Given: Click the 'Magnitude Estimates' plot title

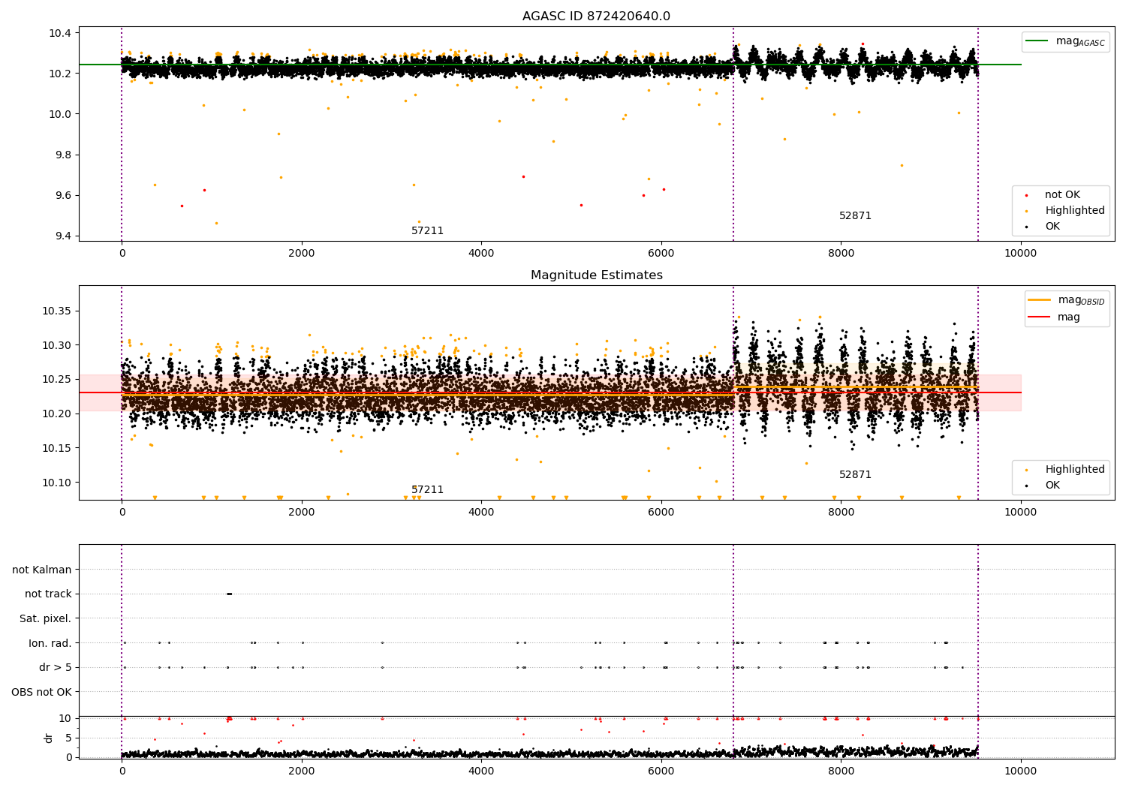Looking at the screenshot, I should pos(596,275).
